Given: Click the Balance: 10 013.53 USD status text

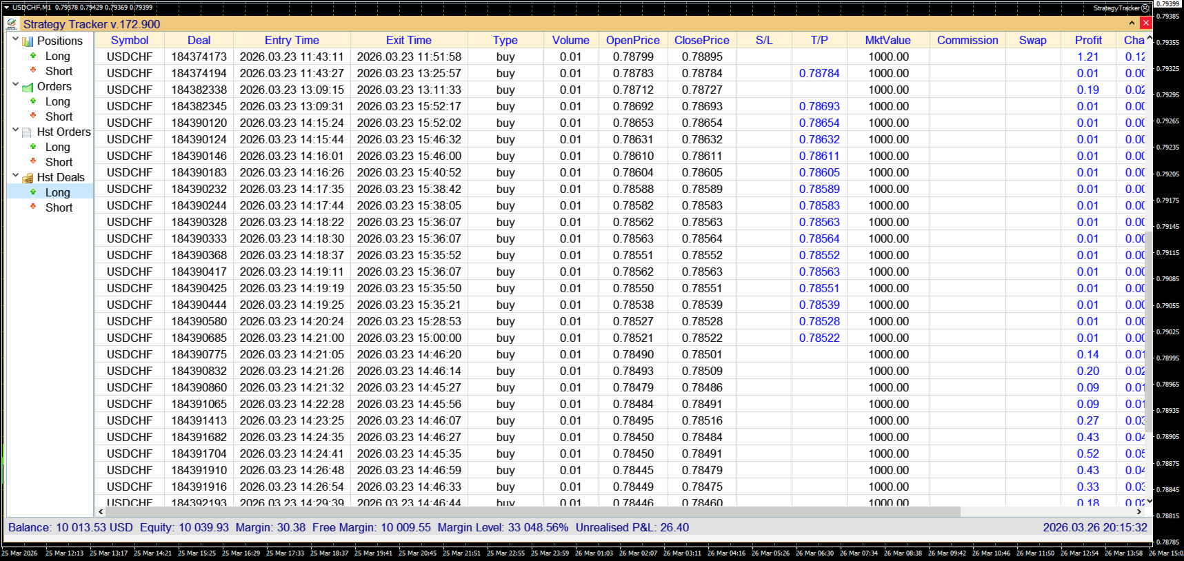Looking at the screenshot, I should pyautogui.click(x=70, y=527).
